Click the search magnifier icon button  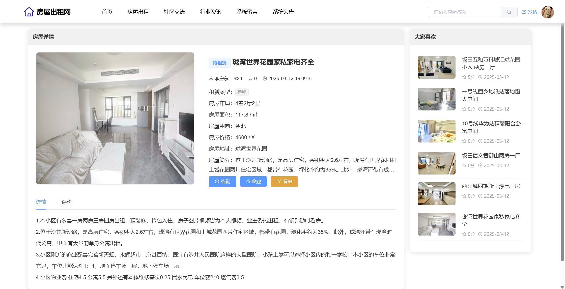509,12
